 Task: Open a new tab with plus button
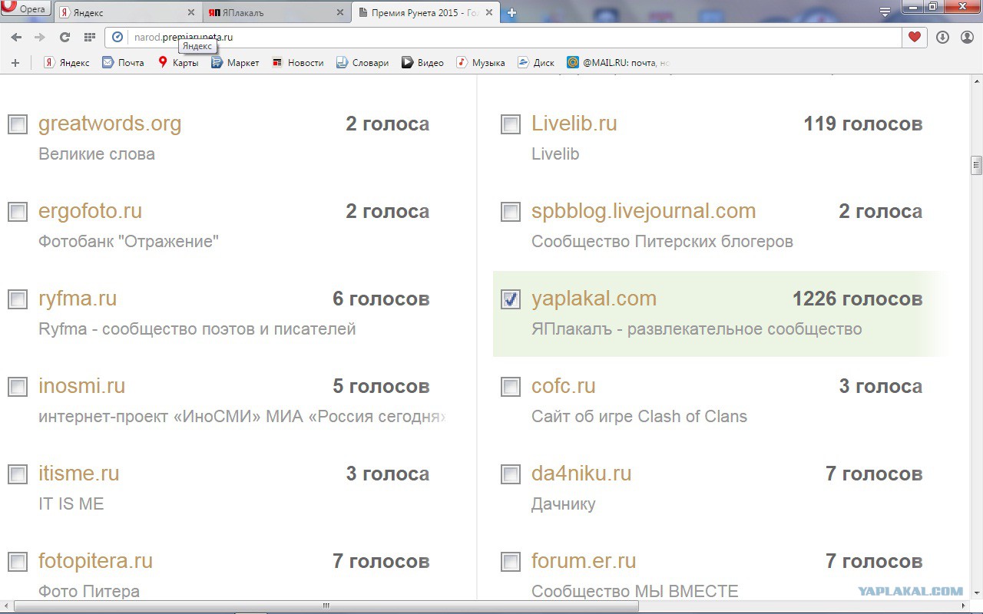[x=511, y=12]
